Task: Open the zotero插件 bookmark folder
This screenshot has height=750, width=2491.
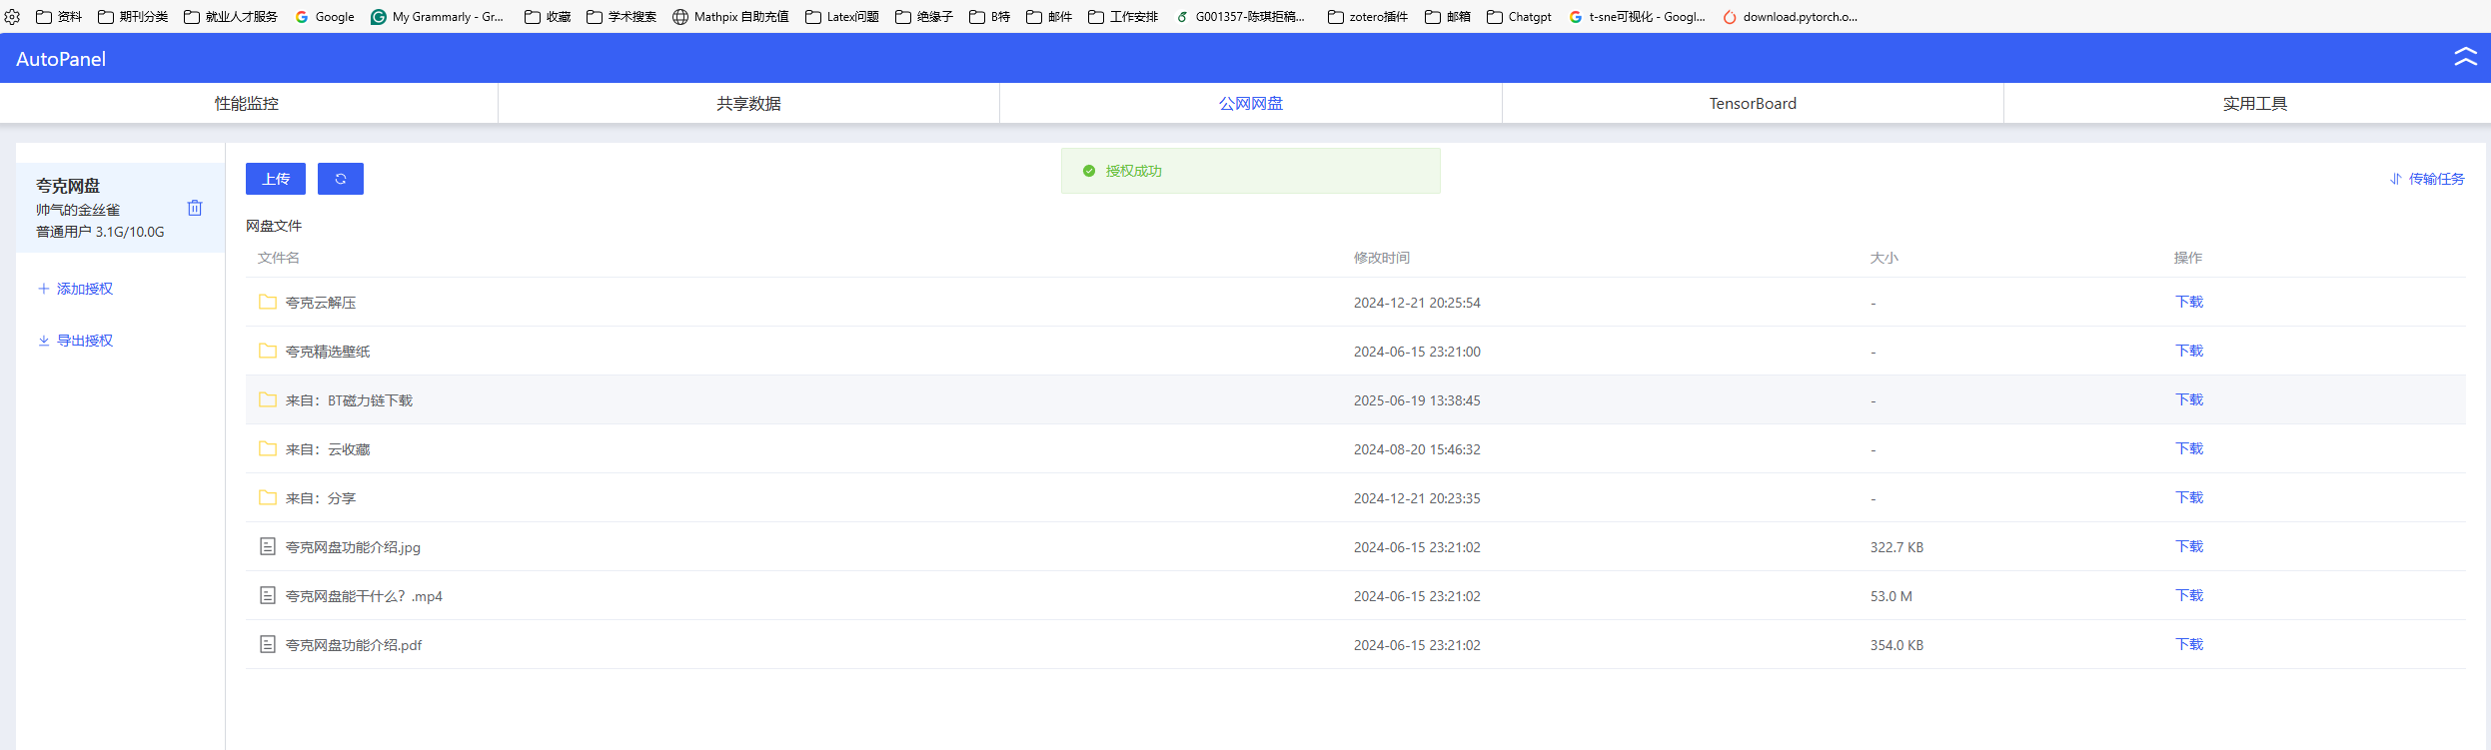Action: click(1368, 16)
